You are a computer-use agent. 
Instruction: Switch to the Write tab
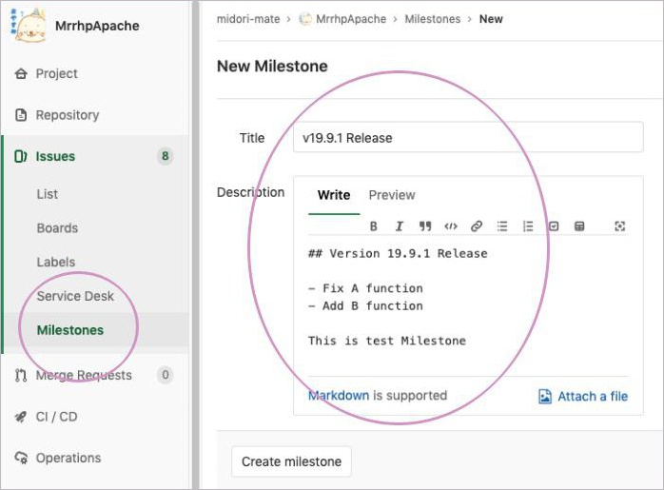click(x=334, y=195)
